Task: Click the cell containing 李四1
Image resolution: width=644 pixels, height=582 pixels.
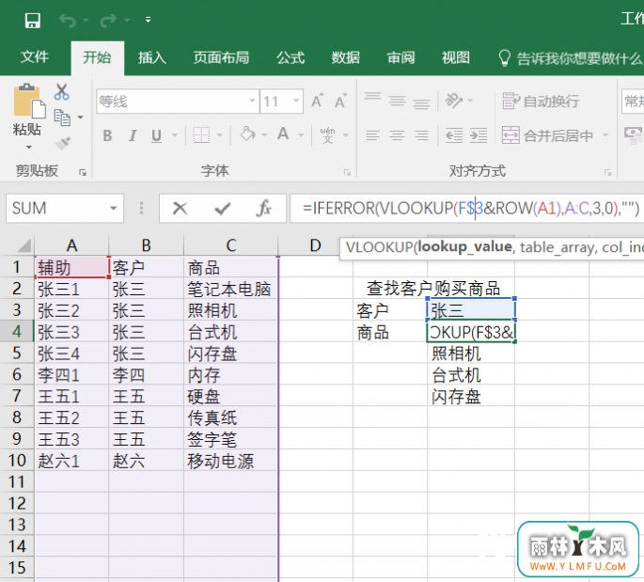Action: [71, 374]
